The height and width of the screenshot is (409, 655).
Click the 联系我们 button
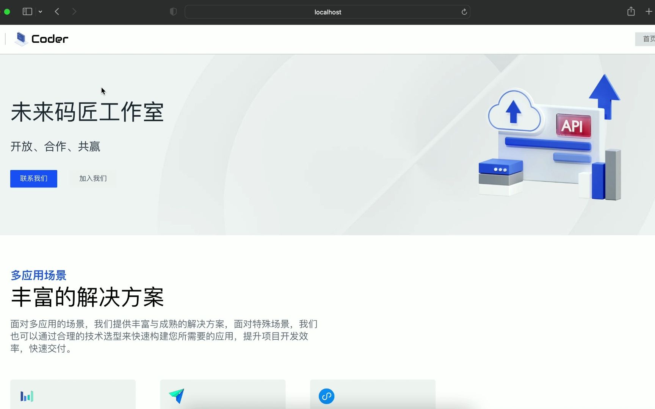[x=34, y=179]
